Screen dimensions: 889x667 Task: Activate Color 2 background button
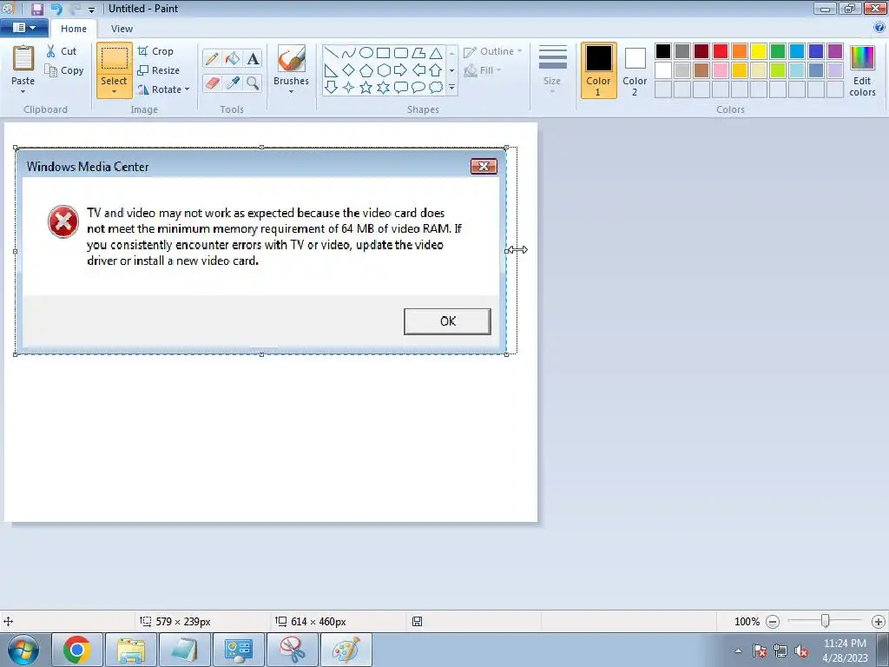pyautogui.click(x=635, y=70)
